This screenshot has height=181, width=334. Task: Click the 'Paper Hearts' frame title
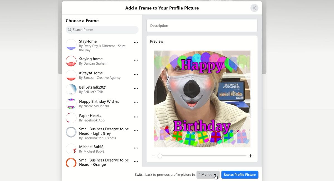click(90, 116)
